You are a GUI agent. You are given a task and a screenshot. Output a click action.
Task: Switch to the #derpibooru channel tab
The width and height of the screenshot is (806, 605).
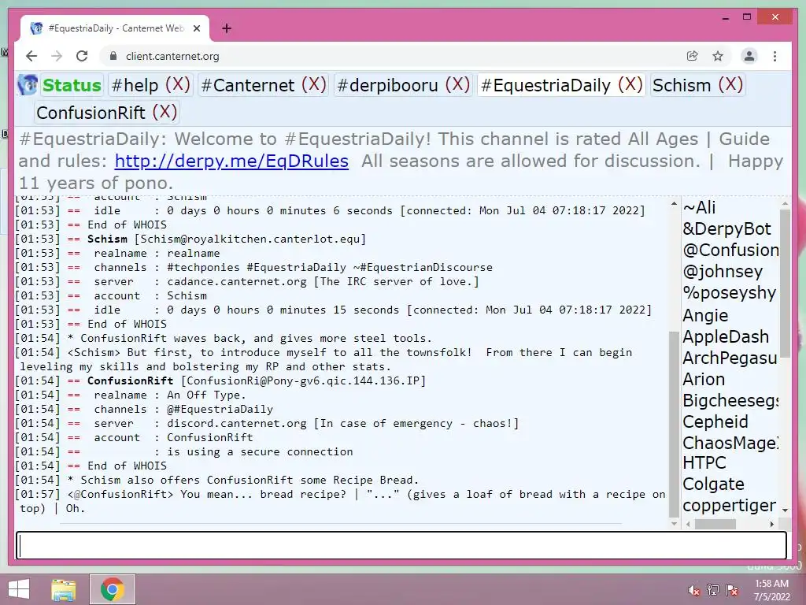(387, 85)
